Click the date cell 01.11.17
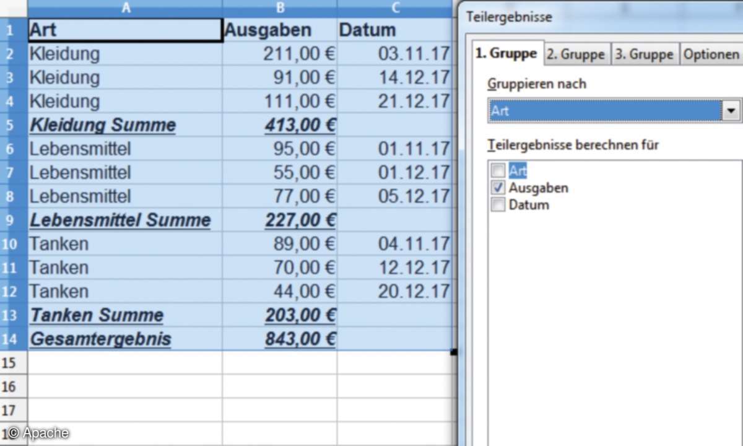The height and width of the screenshot is (446, 743). pos(395,149)
